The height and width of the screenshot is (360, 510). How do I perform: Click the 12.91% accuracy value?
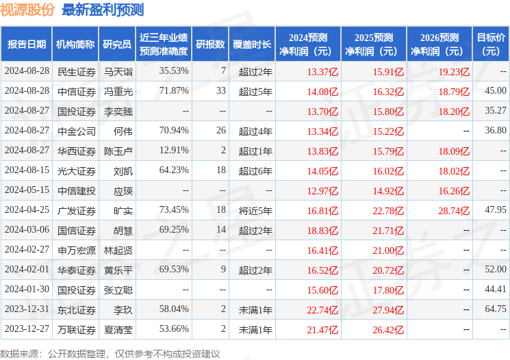[174, 150]
